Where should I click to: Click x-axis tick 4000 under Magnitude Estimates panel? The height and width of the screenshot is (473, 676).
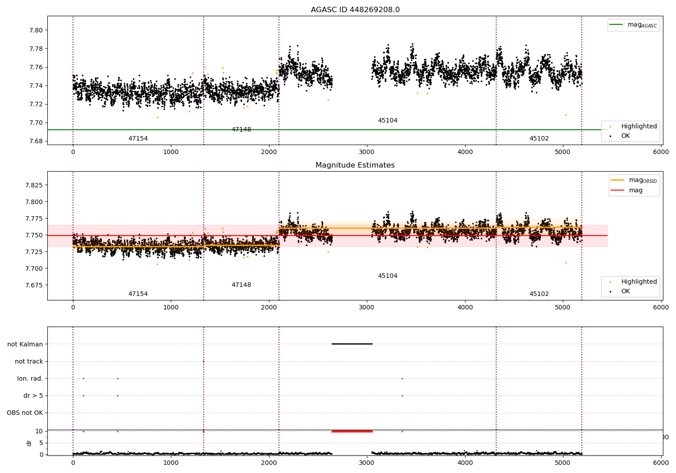click(x=465, y=307)
